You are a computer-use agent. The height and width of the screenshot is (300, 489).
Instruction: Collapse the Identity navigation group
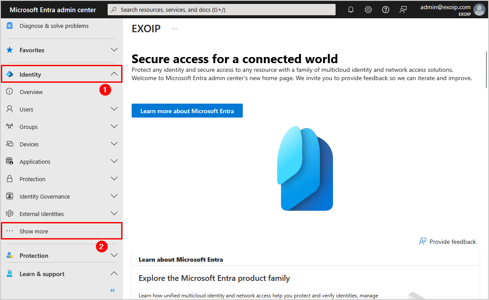(x=114, y=74)
